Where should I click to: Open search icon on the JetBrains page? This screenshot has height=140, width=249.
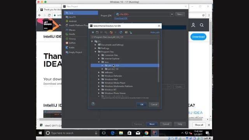click(202, 25)
